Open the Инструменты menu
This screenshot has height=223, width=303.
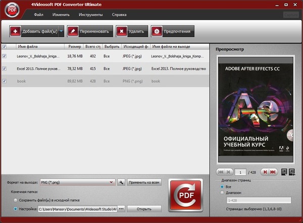click(90, 15)
